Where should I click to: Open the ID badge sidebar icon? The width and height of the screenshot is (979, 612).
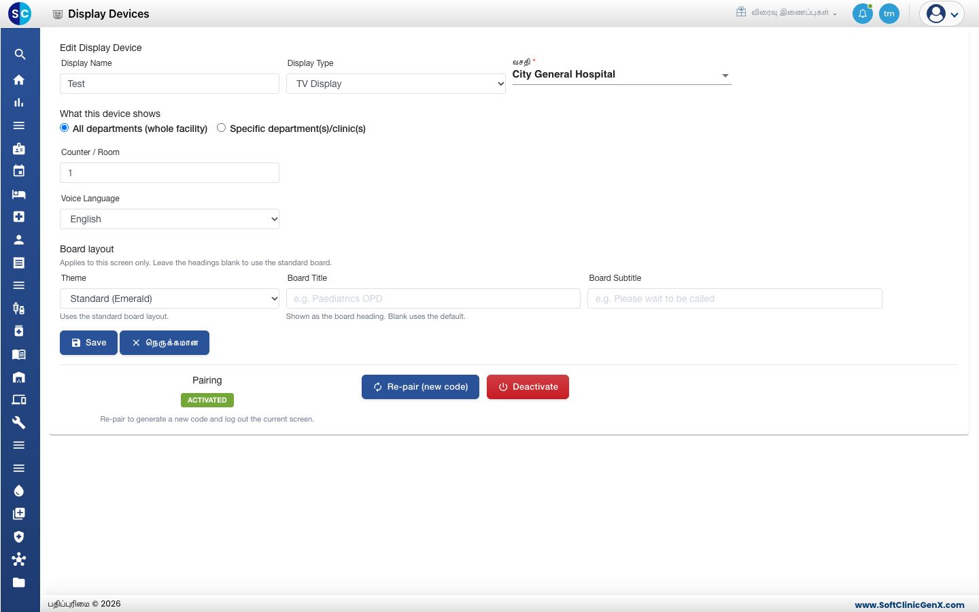(19, 148)
